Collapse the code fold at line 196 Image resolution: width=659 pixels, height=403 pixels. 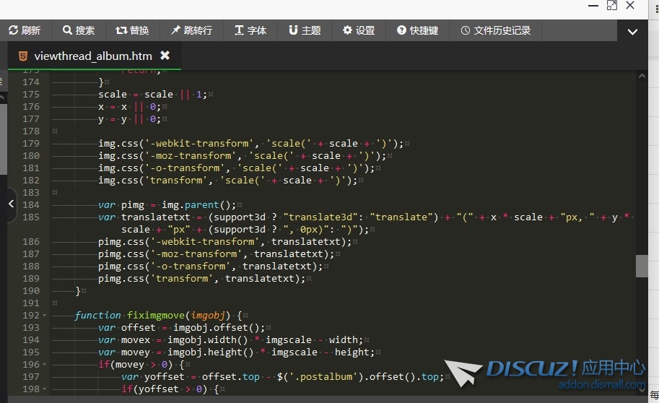(x=45, y=365)
